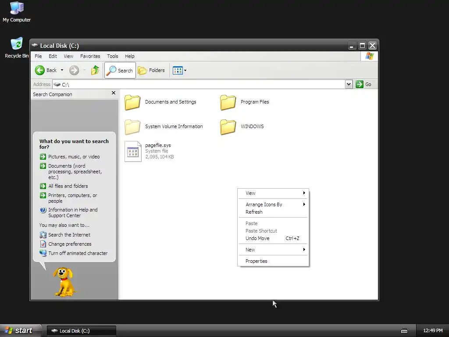
Task: Expand the Address bar dropdown
Action: 349,84
